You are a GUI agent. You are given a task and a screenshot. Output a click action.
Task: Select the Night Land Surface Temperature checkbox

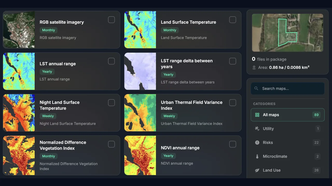tap(111, 103)
